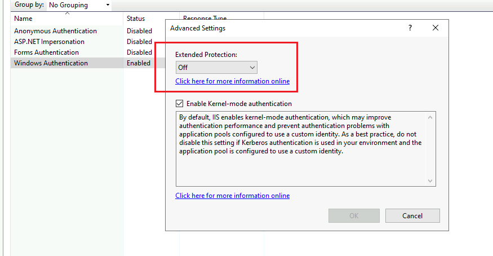Click the Response Type column header
Viewport: 493px width, 256px height.
(x=205, y=17)
